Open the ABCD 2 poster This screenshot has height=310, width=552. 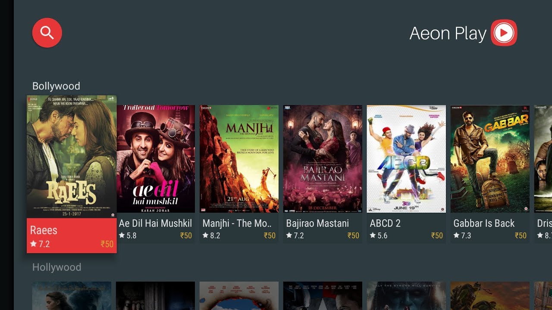(406, 159)
